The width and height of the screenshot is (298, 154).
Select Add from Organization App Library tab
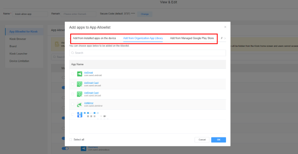(x=143, y=38)
